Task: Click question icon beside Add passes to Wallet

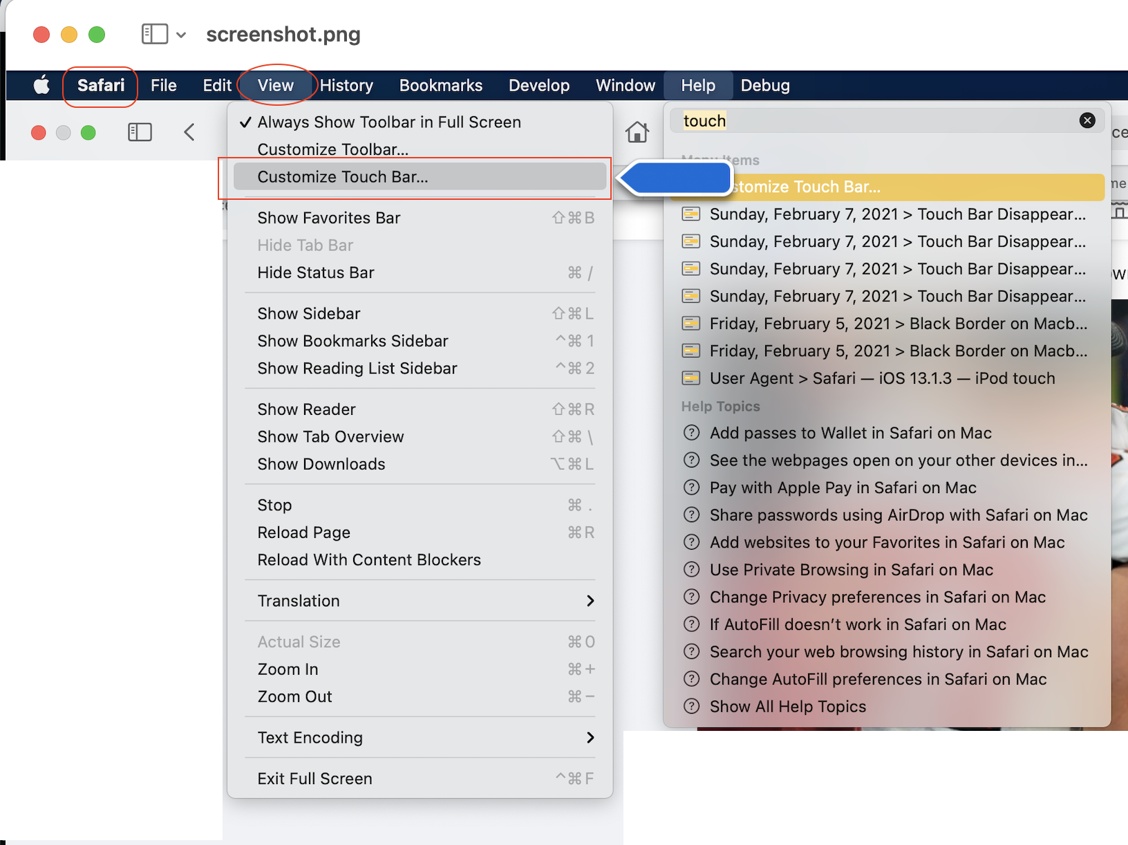Action: point(691,433)
